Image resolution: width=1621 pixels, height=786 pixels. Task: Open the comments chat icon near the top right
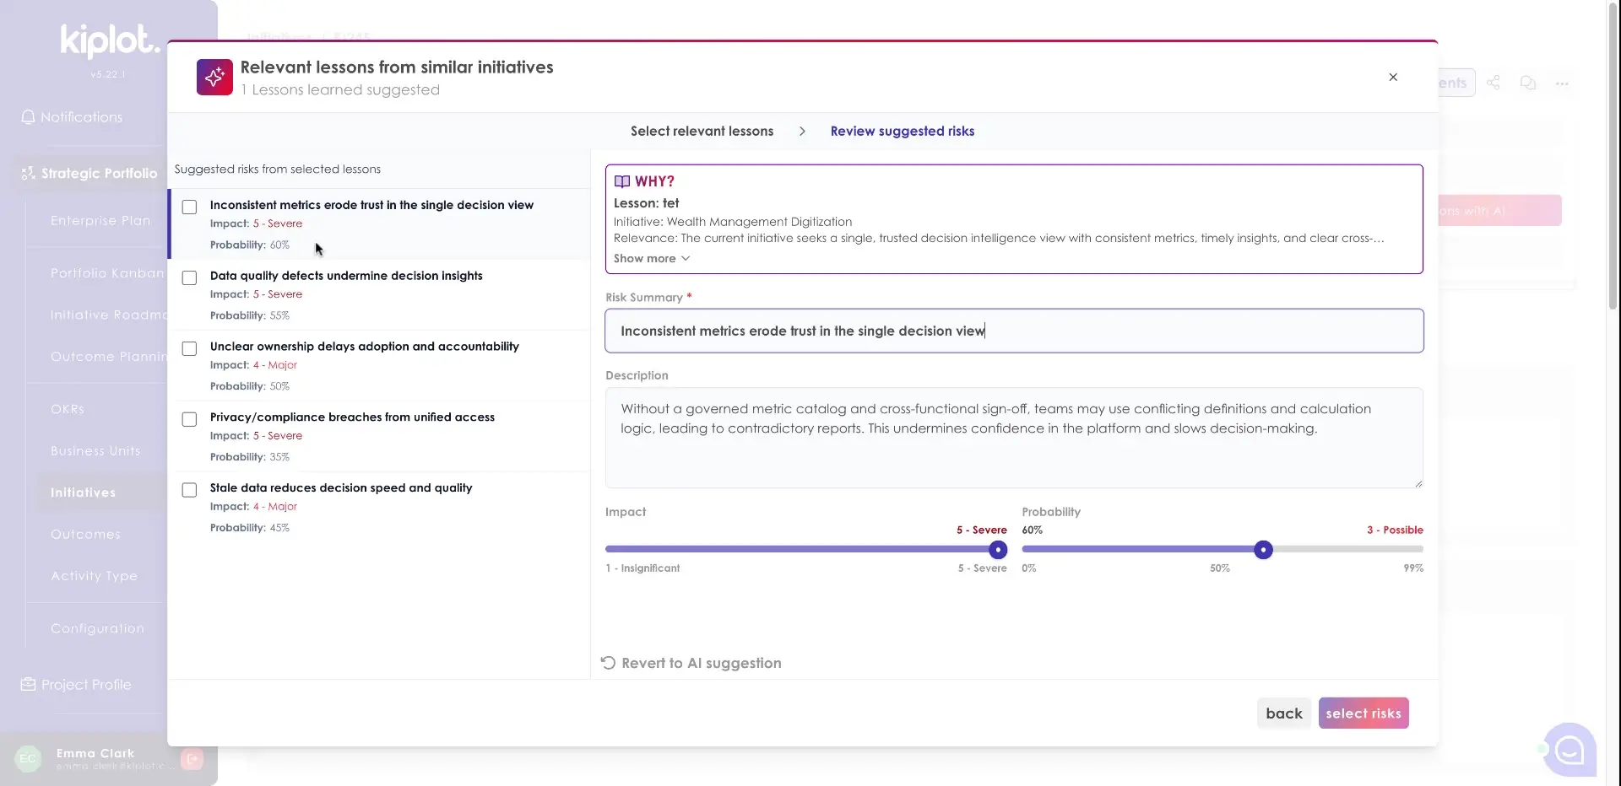[x=1527, y=83]
